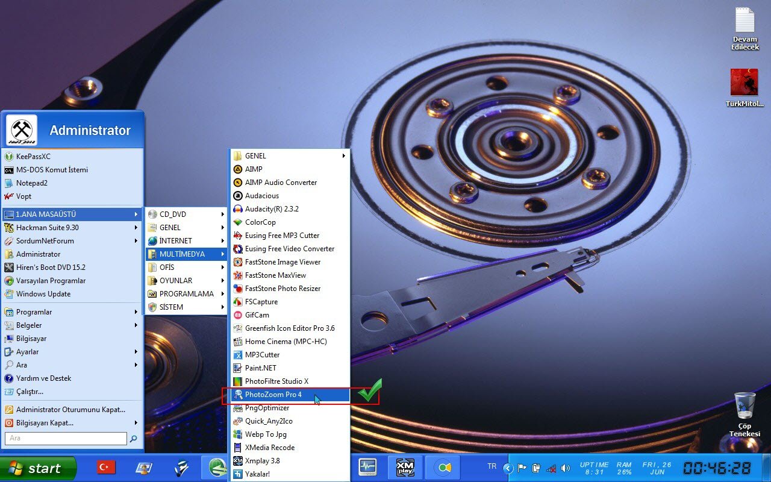This screenshot has height=482, width=771.
Task: Open Windows Update
Action: [x=72, y=294]
